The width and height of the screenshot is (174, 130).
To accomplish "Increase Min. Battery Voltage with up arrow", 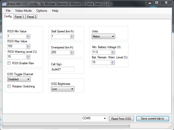I will (x=113, y=51).
